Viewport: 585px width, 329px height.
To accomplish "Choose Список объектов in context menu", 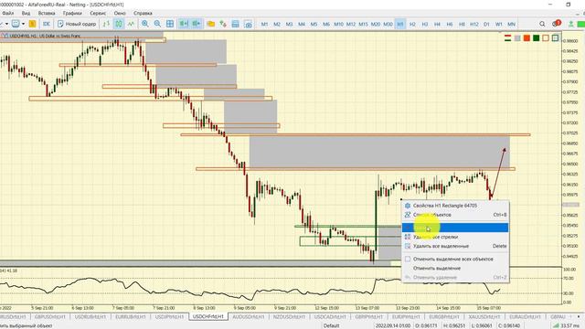I will click(455, 215).
